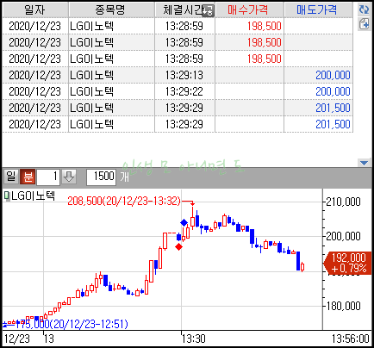Click date 2020/12/23 in the 13:29:13 row
Viewport: 374px width, 348px height.
[35, 75]
